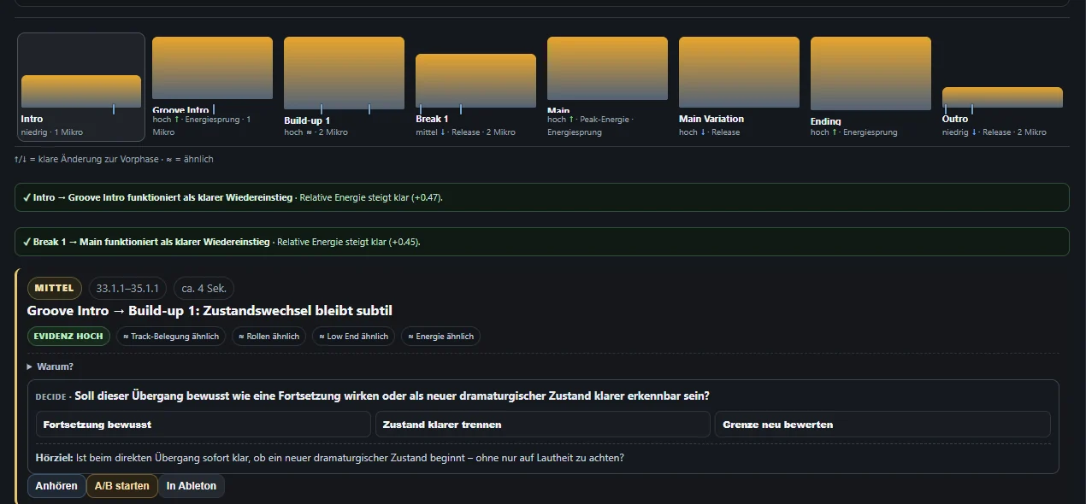
Task: Click the 'Rollen ähnlich' tag
Action: click(269, 337)
